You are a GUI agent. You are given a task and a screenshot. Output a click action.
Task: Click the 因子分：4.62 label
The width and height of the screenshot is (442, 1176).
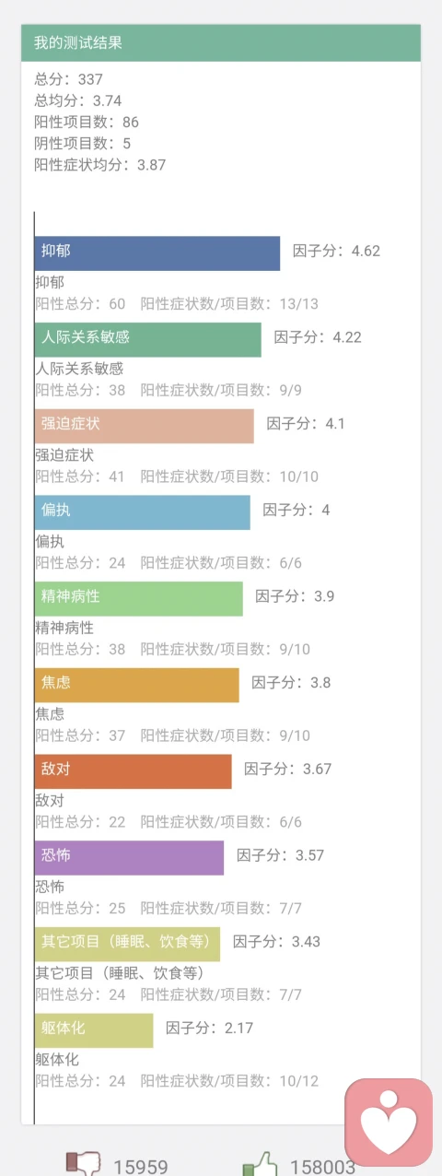(336, 251)
